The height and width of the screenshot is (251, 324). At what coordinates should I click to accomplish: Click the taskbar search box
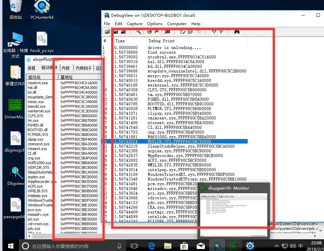tap(72, 246)
